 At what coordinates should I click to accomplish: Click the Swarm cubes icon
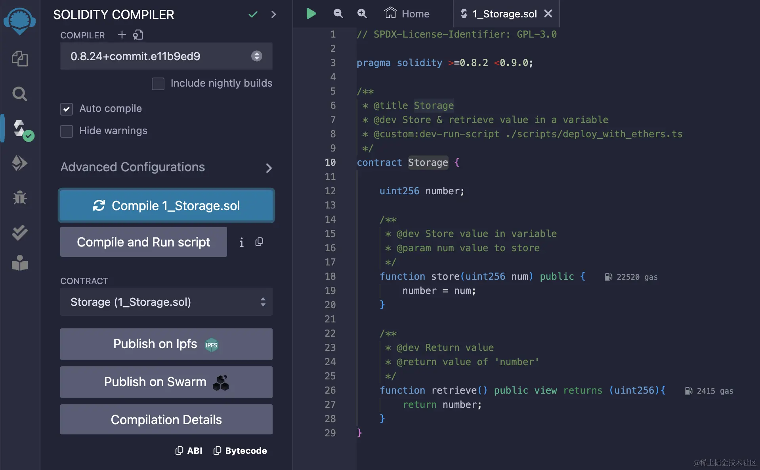(x=221, y=383)
